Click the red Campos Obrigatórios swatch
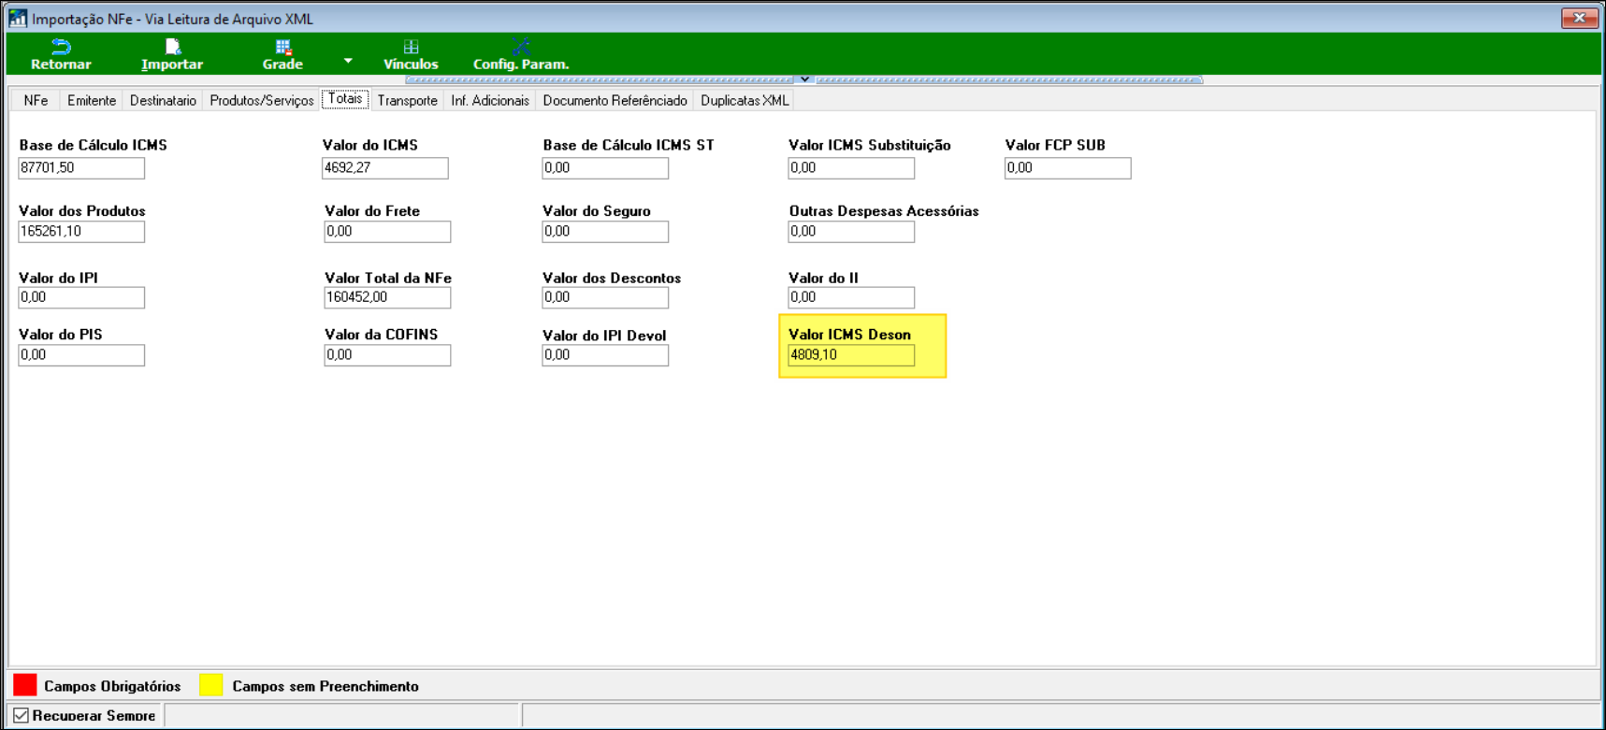1606x730 pixels. coord(25,685)
